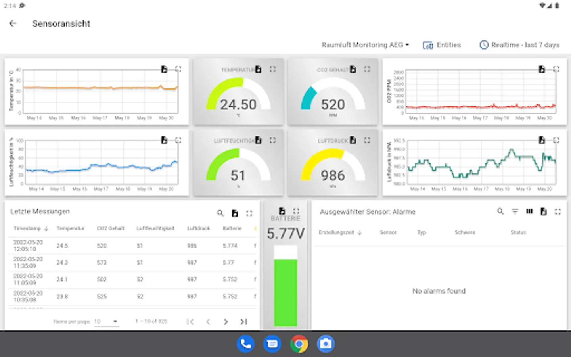Viewport: 571px width, 357px height.
Task: Launch Chrome from the dock
Action: tap(299, 344)
